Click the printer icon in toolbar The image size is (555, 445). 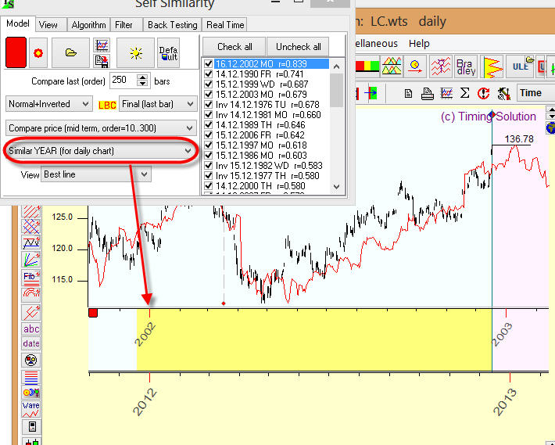pyautogui.click(x=428, y=93)
